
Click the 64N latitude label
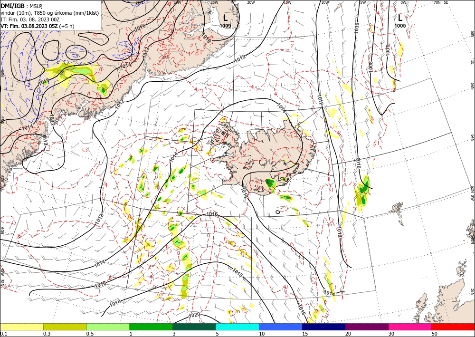(472, 137)
